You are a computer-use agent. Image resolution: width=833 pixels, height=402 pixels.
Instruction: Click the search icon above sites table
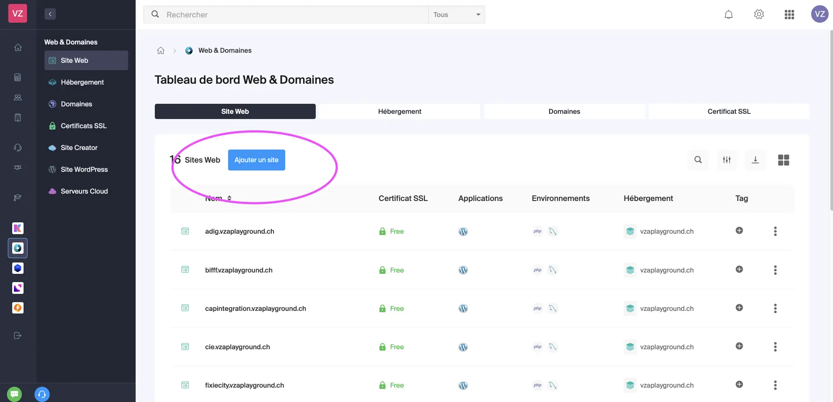coord(698,160)
